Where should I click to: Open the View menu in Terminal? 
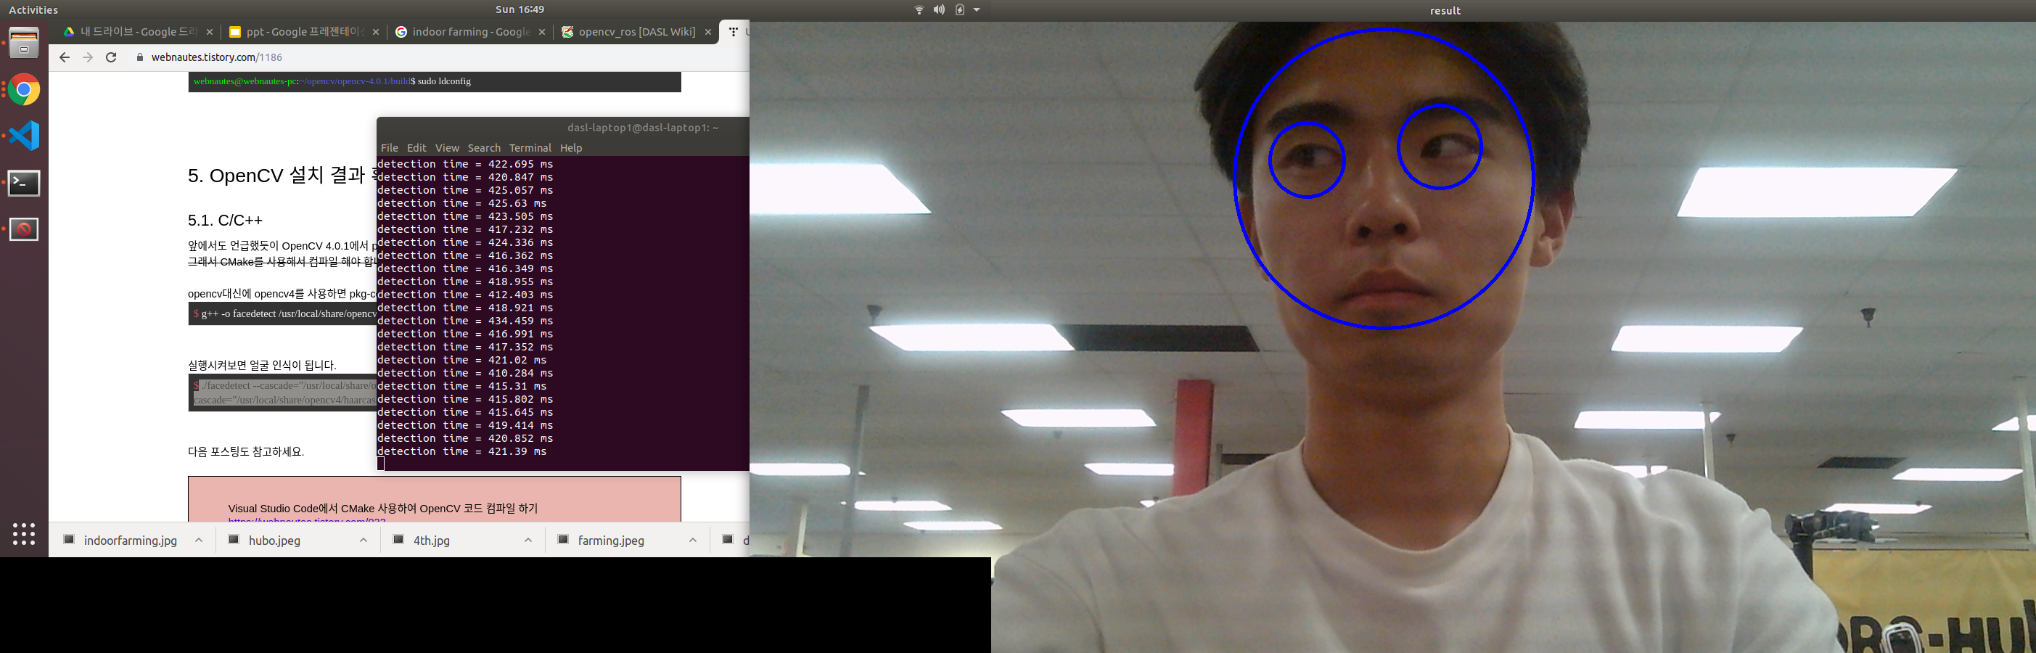click(x=446, y=148)
